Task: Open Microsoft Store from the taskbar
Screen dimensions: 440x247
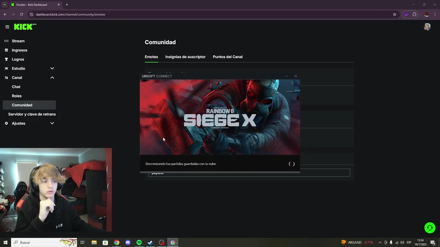Action: [x=105, y=243]
